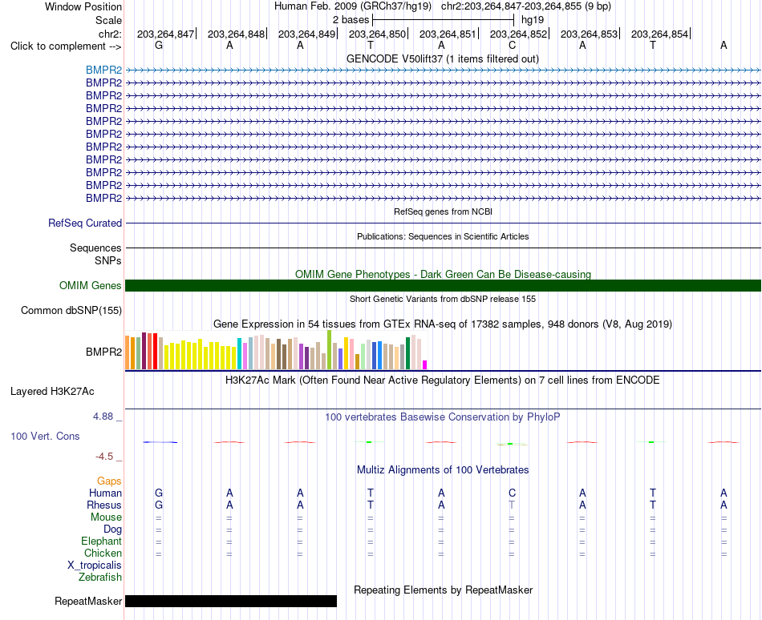Click the hg19 label next to scale bar

point(533,20)
